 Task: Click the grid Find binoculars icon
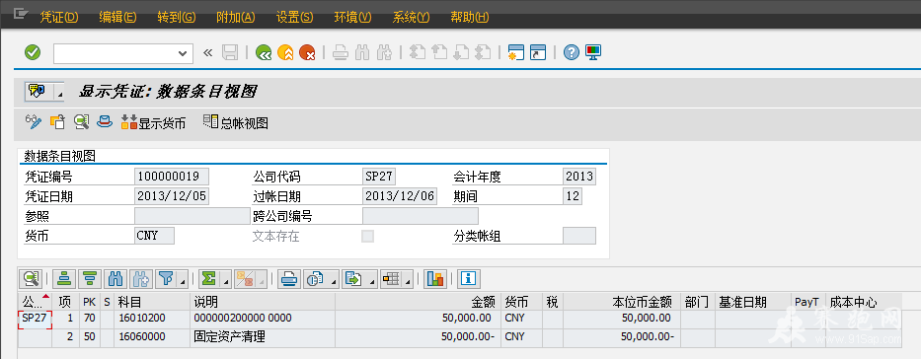pos(115,279)
